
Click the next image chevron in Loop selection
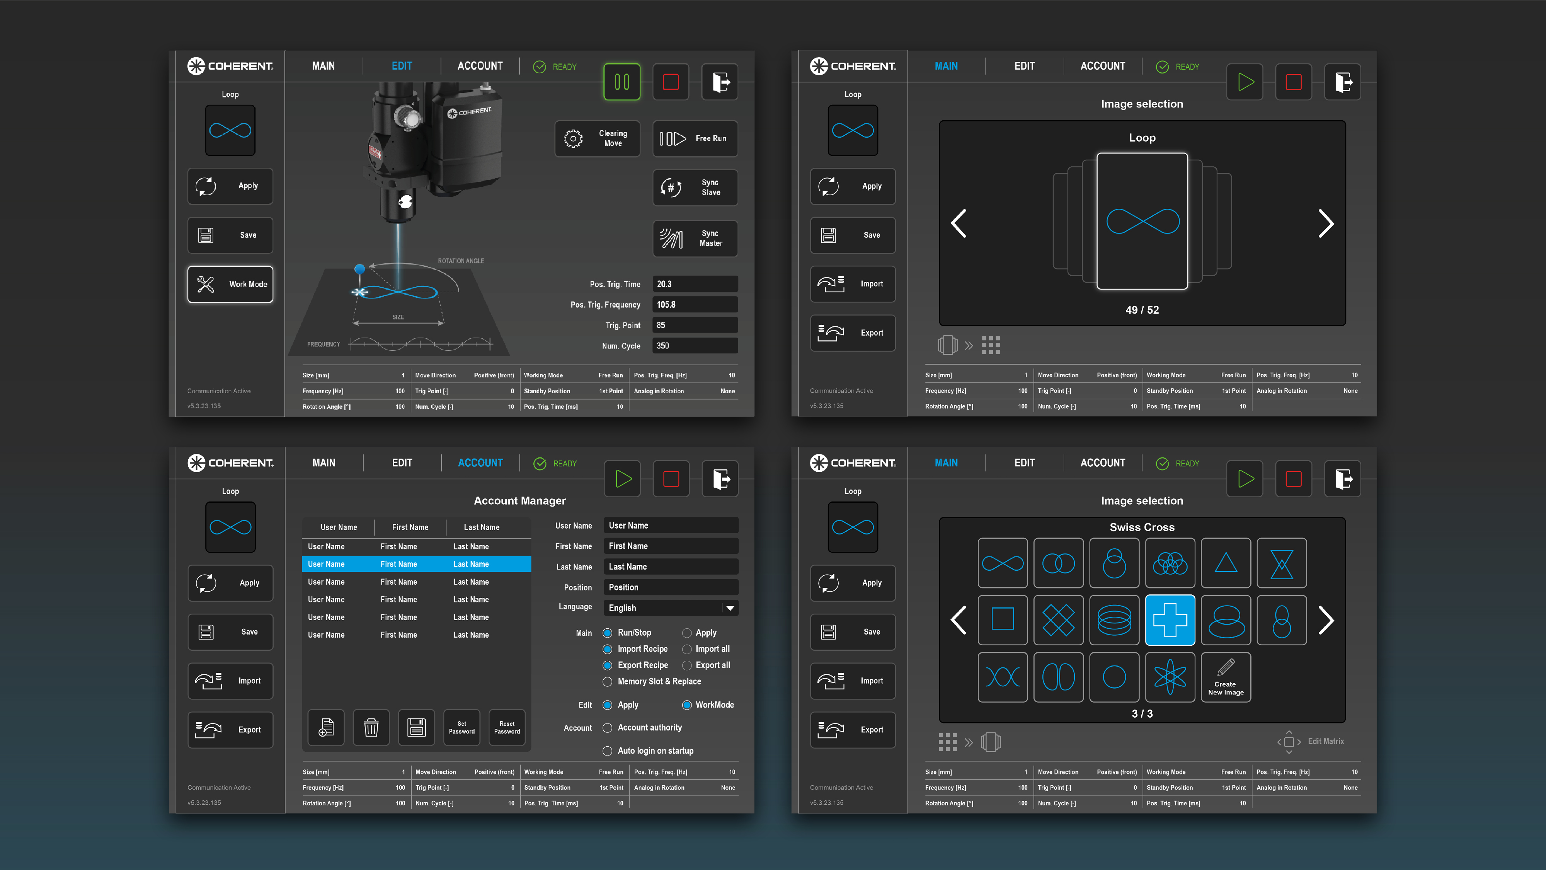tap(1326, 223)
